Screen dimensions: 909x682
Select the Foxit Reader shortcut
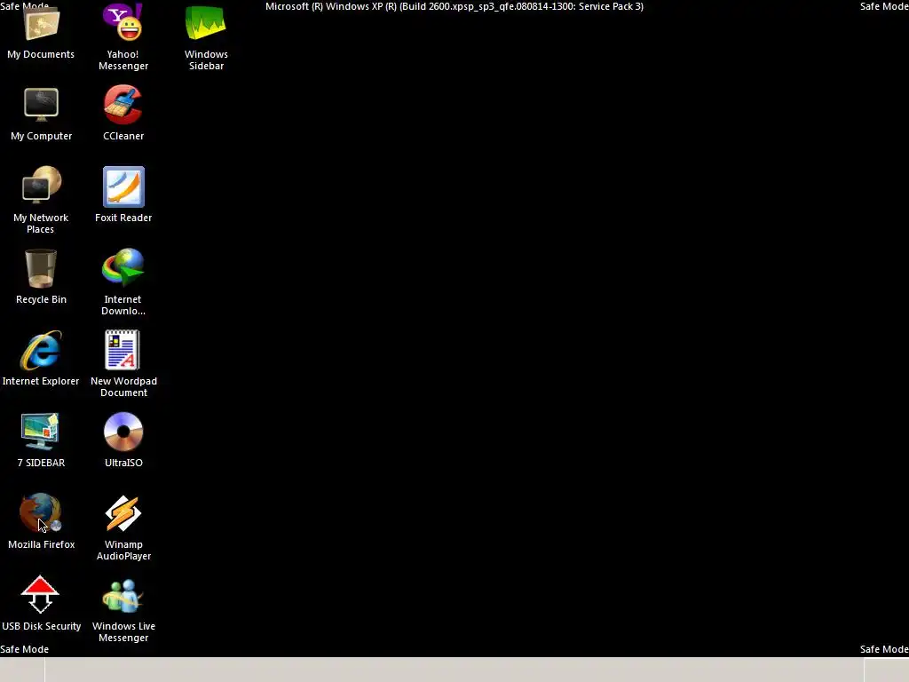(123, 186)
